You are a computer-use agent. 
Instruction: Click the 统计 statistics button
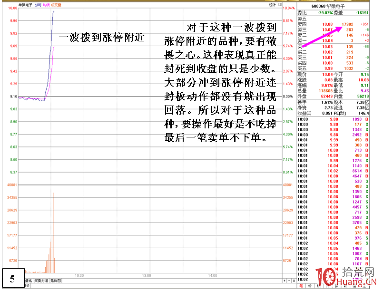pyautogui.click(x=272, y=5)
